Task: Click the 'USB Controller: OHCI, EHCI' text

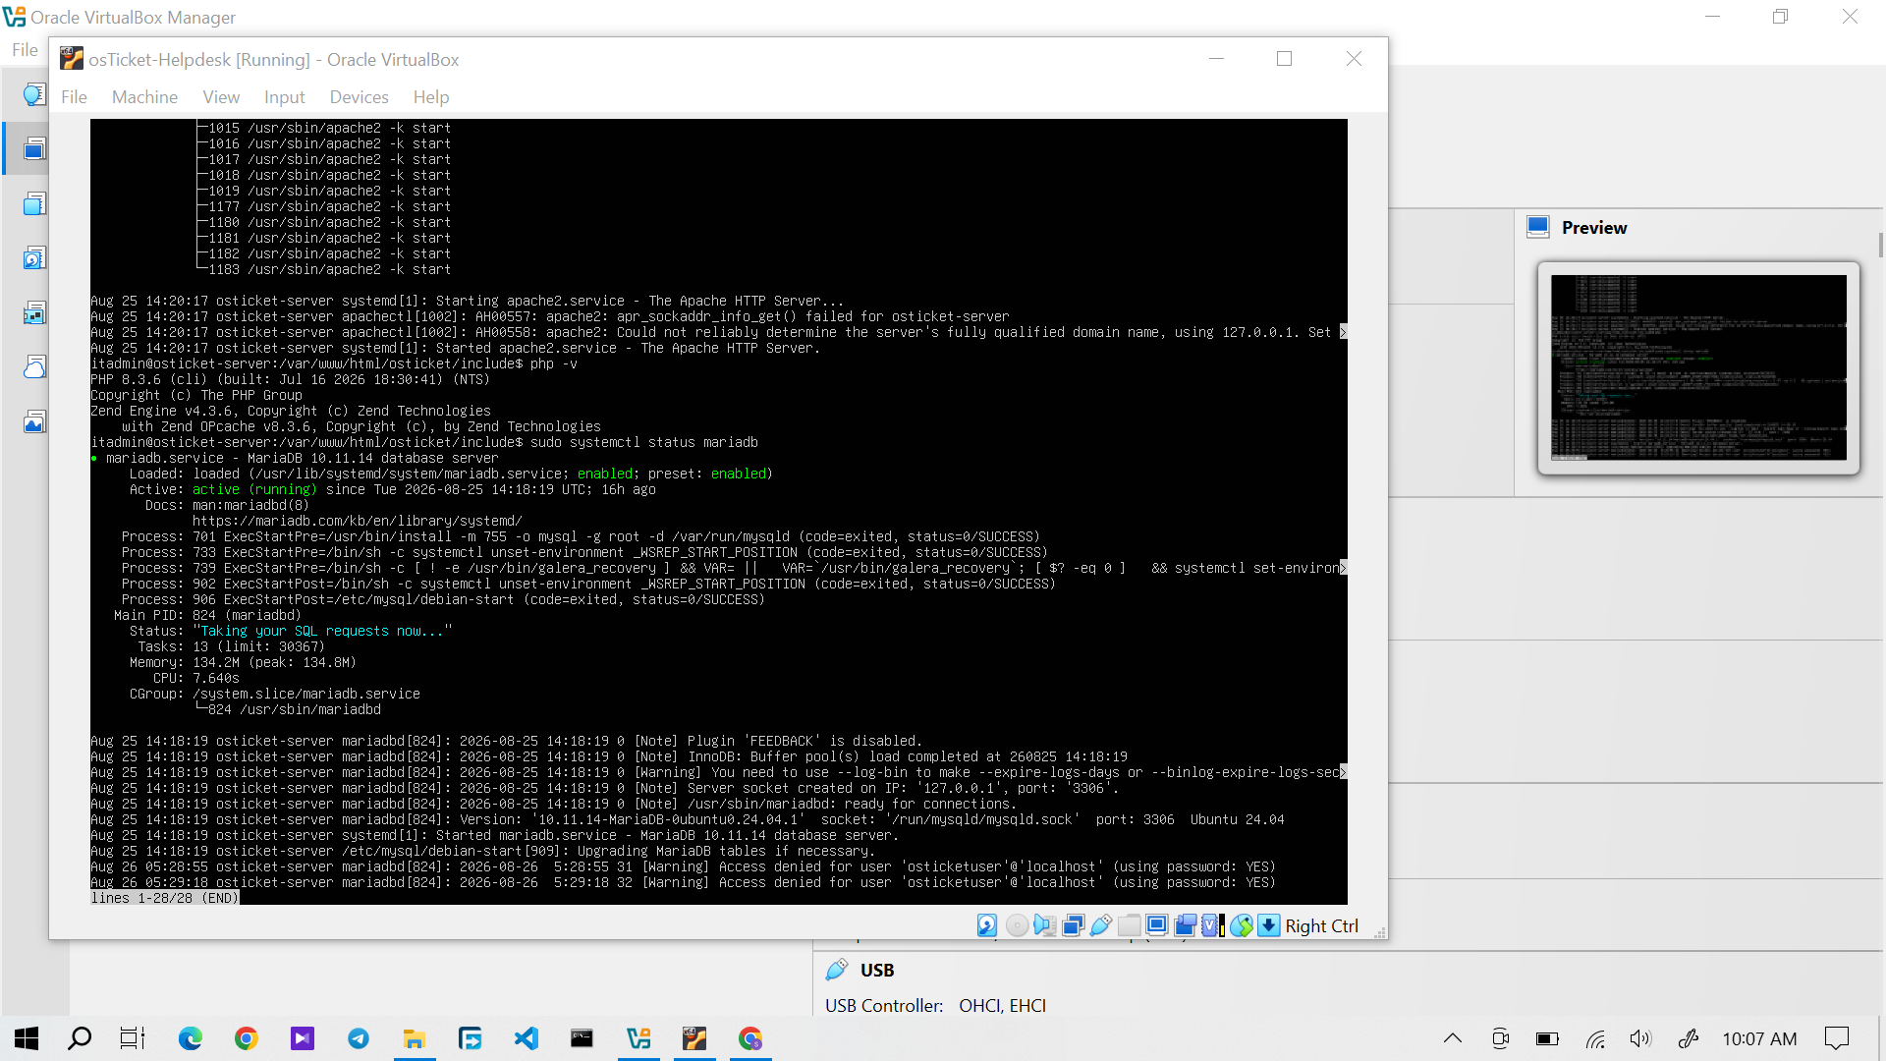Action: pyautogui.click(x=934, y=1005)
